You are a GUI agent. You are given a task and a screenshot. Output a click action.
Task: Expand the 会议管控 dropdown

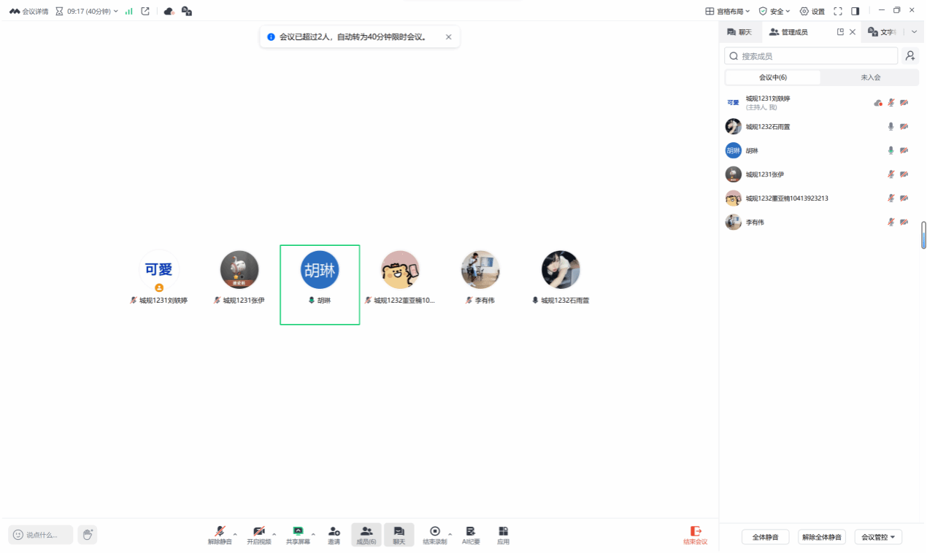tap(878, 537)
